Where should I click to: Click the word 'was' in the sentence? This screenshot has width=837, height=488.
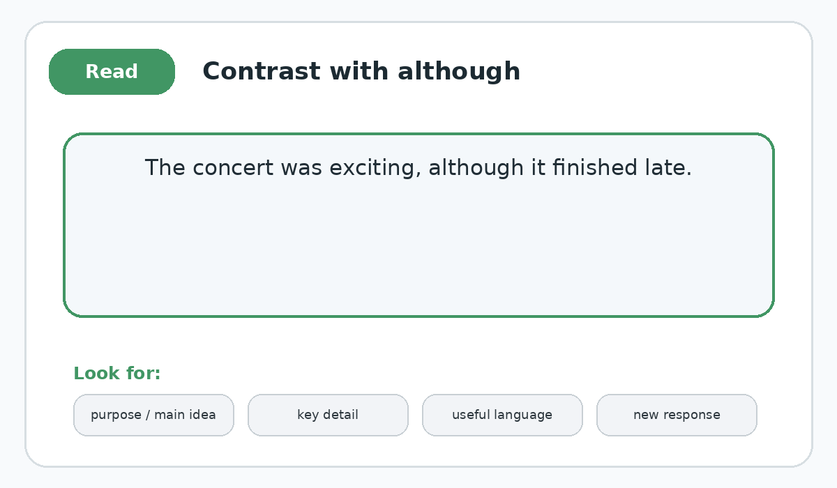[x=301, y=168]
